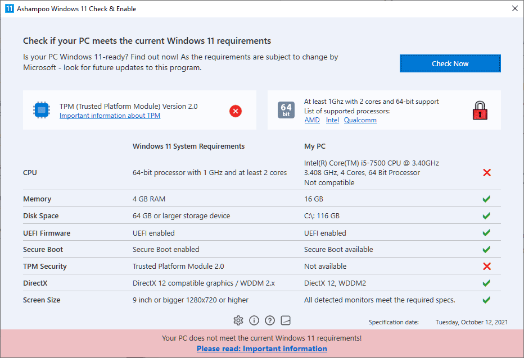This screenshot has width=524, height=358.
Task: Click the red X in the CPU row
Action: 487,172
